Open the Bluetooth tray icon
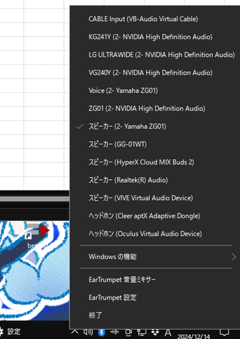The height and width of the screenshot is (339, 240). (x=101, y=332)
